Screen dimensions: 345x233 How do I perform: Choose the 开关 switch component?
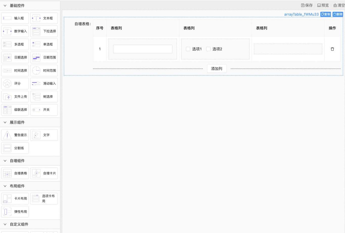coord(44,110)
